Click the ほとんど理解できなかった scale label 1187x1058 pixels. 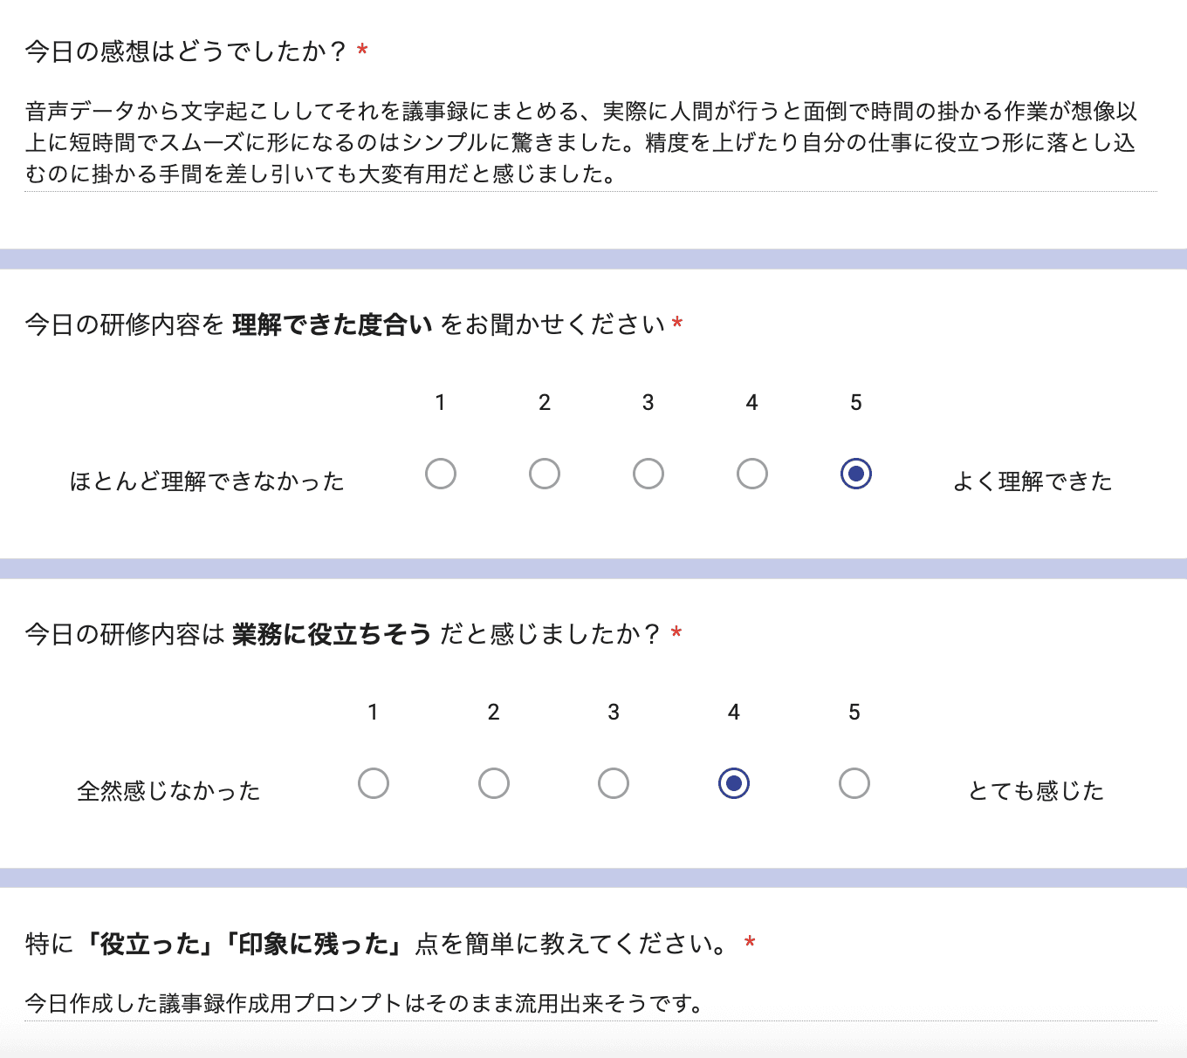pyautogui.click(x=207, y=480)
